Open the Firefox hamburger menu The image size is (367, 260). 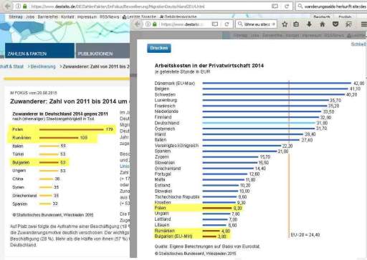364,24
